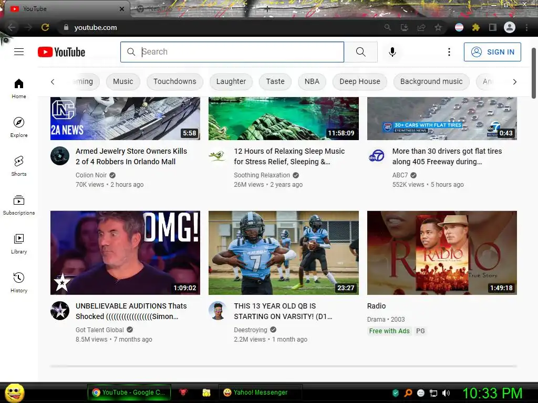Play the 30+ cars flat tires thumbnail
The image size is (538, 403).
[442, 118]
